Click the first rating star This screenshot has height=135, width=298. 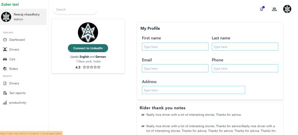(x=85, y=67)
